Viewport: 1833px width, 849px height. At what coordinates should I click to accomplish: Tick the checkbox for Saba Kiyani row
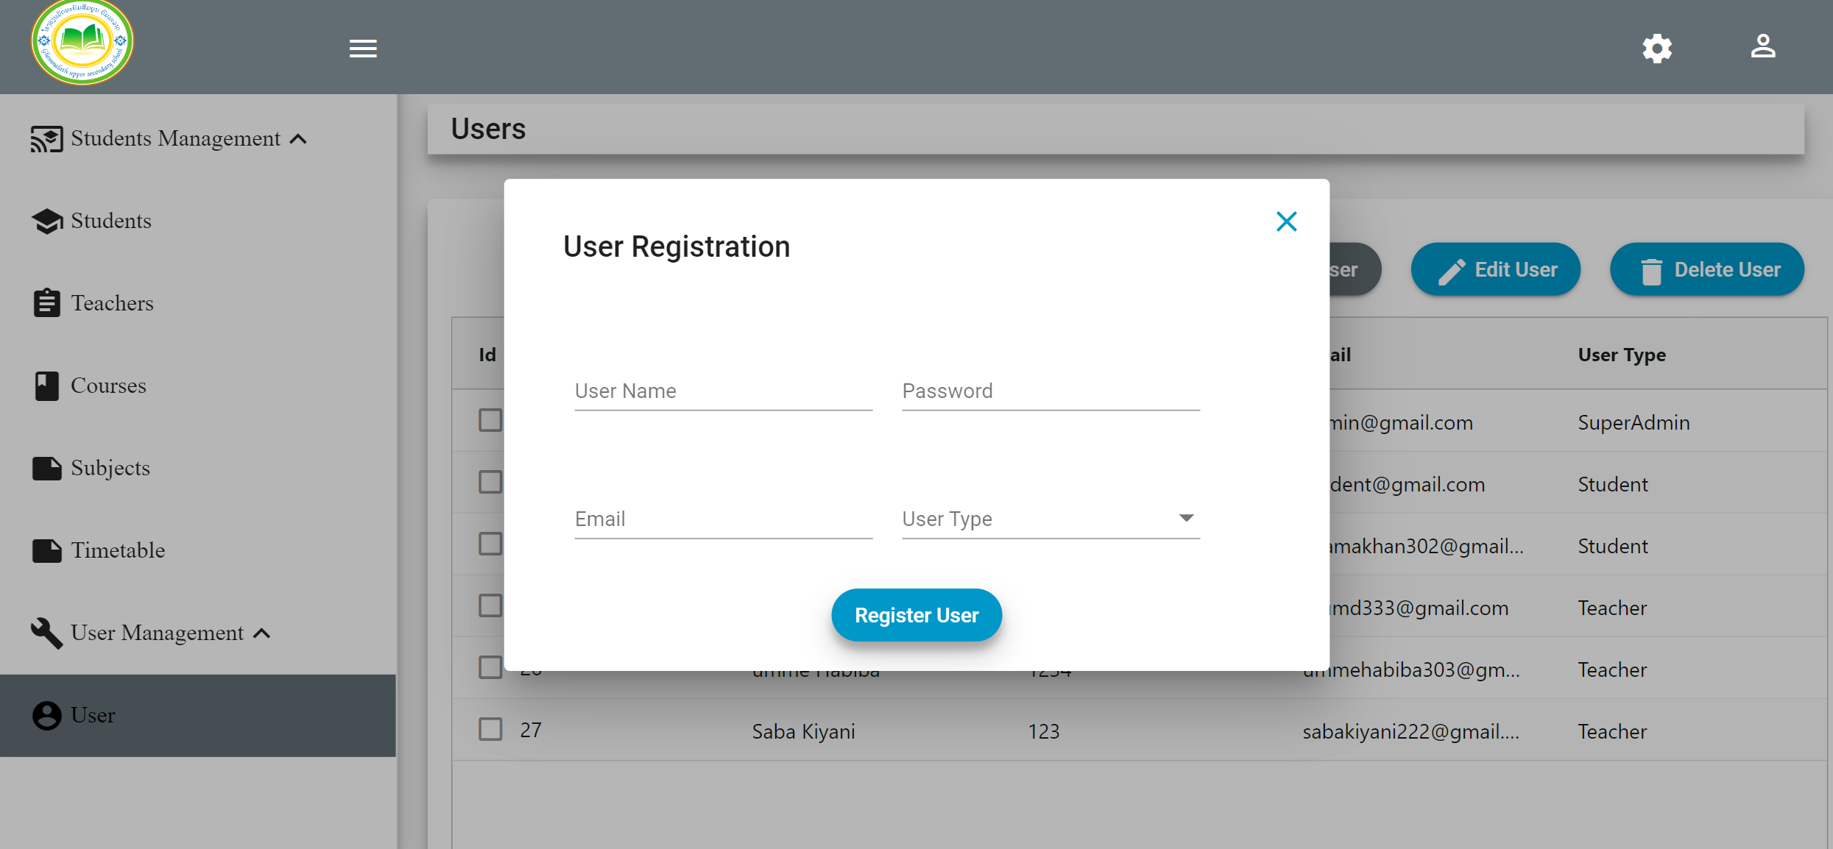click(x=490, y=729)
